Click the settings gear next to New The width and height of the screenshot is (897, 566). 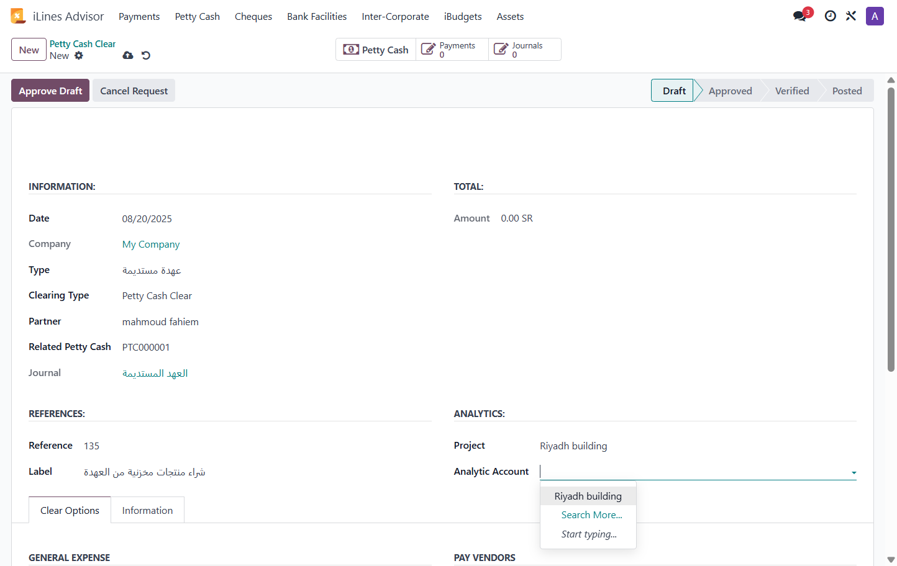point(79,56)
